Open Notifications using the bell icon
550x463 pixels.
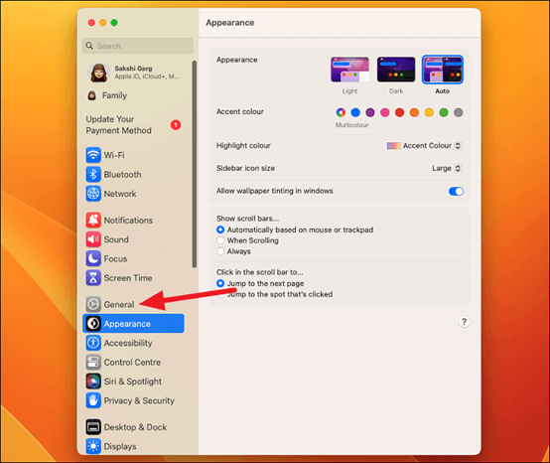[x=93, y=221]
